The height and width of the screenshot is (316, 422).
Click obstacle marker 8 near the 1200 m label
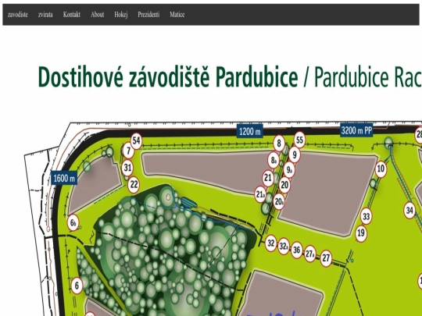(279, 143)
